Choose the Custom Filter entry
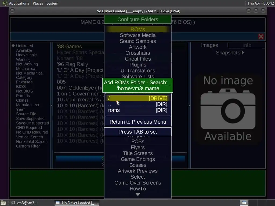This screenshot has width=275, height=206. point(28,146)
